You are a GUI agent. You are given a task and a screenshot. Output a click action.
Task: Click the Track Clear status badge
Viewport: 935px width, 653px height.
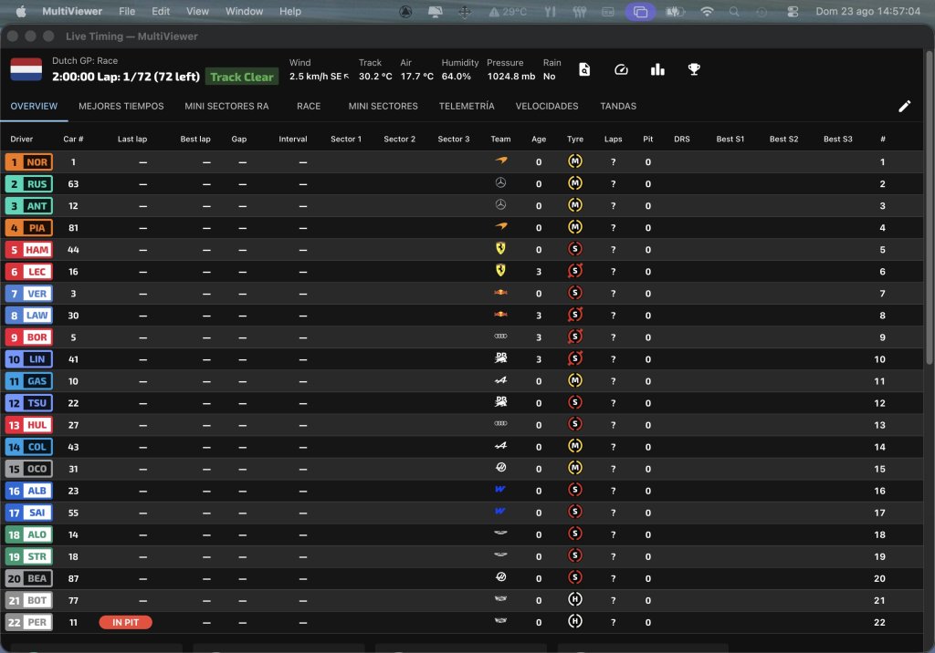(241, 77)
